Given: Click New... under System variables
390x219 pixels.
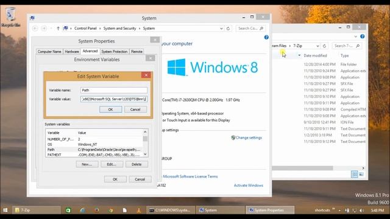Looking at the screenshot, I should coord(87,164).
